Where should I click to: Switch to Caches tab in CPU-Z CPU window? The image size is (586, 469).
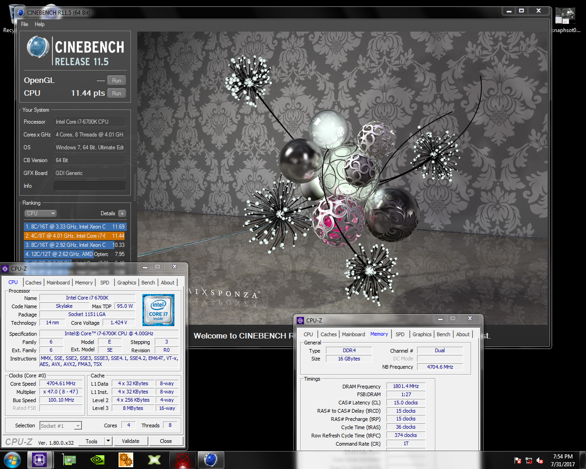(x=33, y=283)
